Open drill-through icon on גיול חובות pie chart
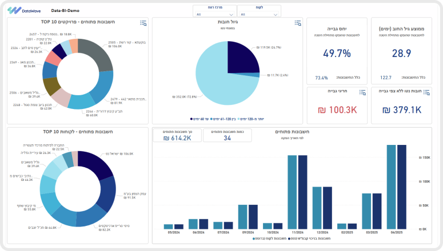This screenshot has height=251, width=443. point(298,23)
